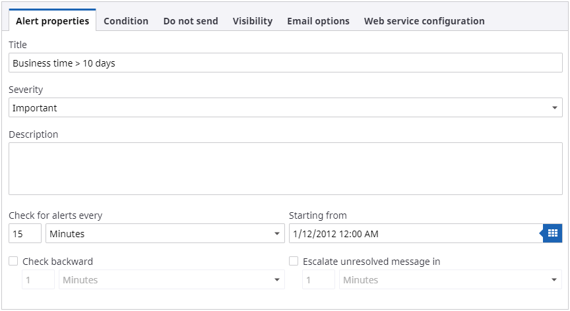Switch to the Condition tab

point(126,21)
